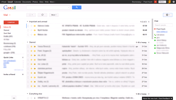Open the Starred section options arrow near 1–10 of many
This screenshot has width=176, height=100.
pyautogui.click(x=149, y=42)
